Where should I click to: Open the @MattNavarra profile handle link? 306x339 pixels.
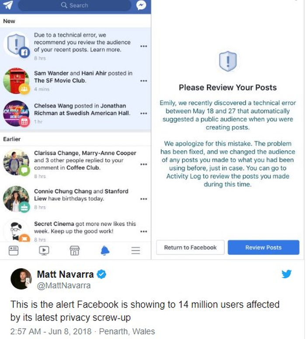[x=64, y=286]
